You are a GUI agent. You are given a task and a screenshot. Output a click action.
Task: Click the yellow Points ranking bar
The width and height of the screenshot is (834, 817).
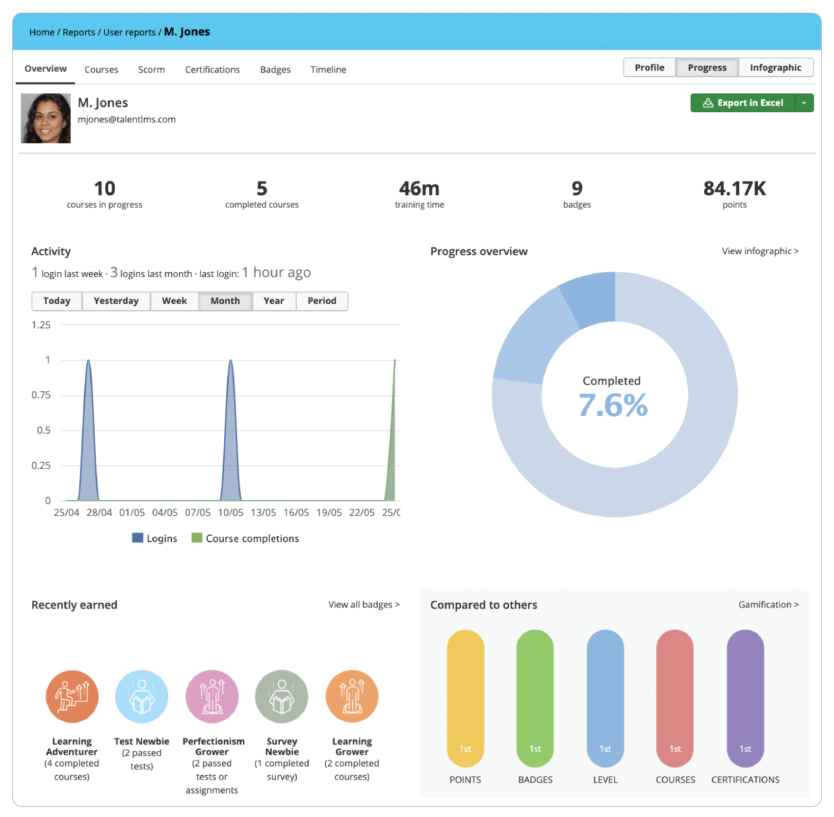click(465, 698)
